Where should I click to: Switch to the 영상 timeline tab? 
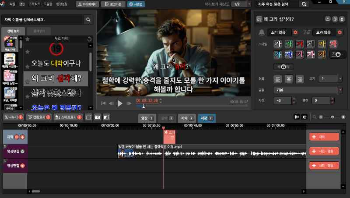tap(147, 118)
